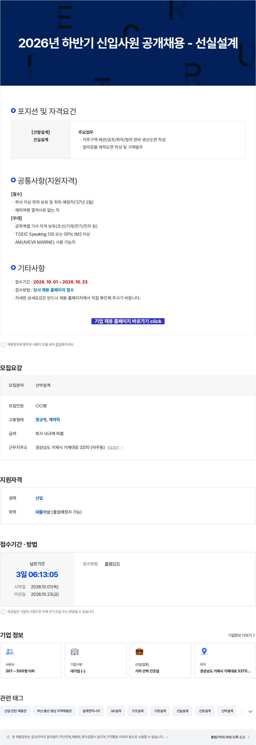The height and width of the screenshot is (745, 256).
Task: Expand the related tags list chevron
Action: [x=250, y=711]
